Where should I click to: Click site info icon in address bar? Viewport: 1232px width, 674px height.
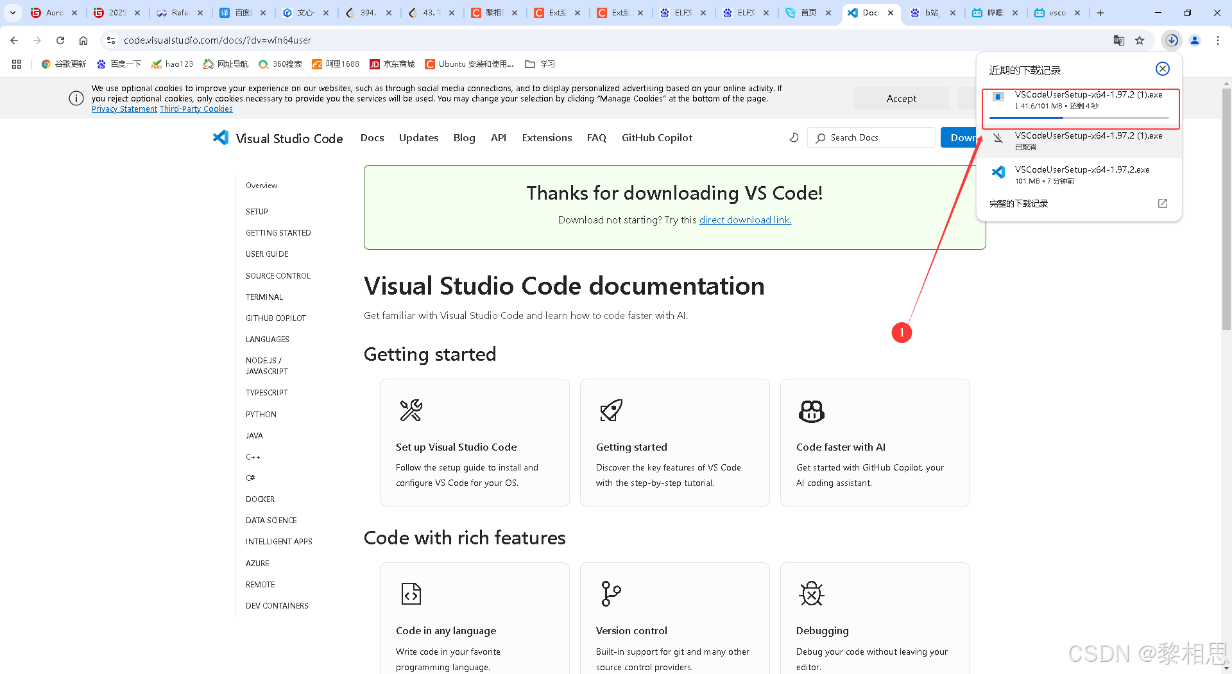110,40
